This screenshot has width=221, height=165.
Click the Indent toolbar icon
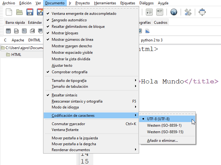tap(159, 12)
